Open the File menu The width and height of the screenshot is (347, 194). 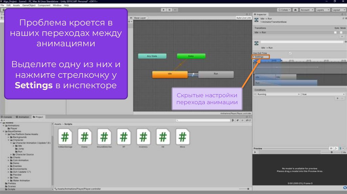(2, 5)
